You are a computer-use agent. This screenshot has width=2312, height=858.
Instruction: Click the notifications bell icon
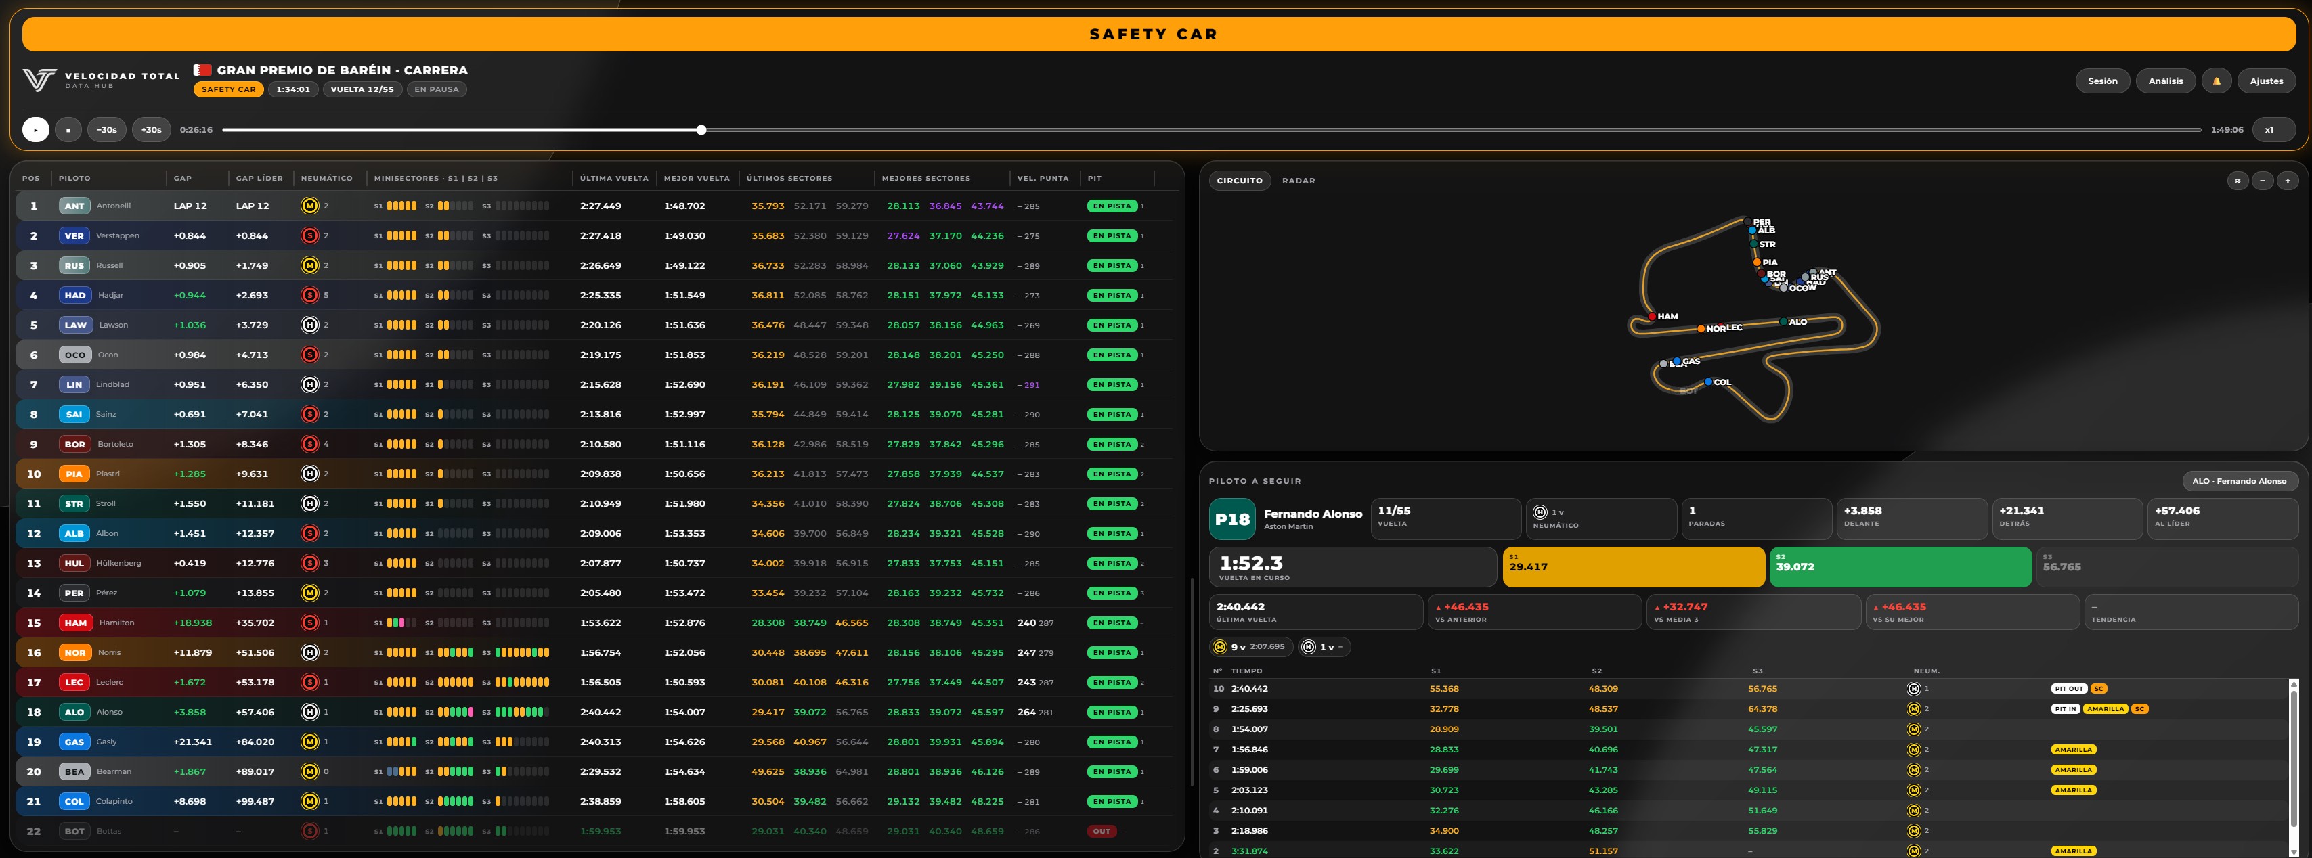2216,81
